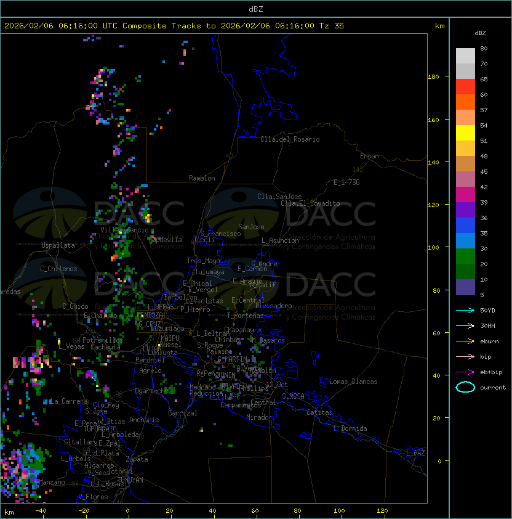The height and width of the screenshot is (519, 512).
Task: Click the 'km' unit label at bottom left
Action: click(x=9, y=512)
